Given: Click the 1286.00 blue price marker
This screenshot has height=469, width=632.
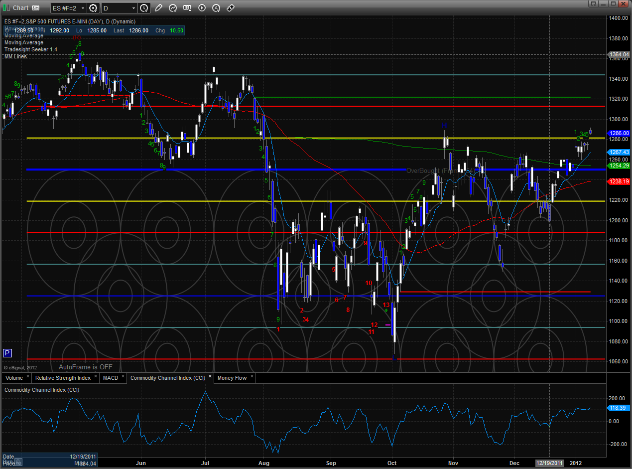Looking at the screenshot, I should pos(619,133).
